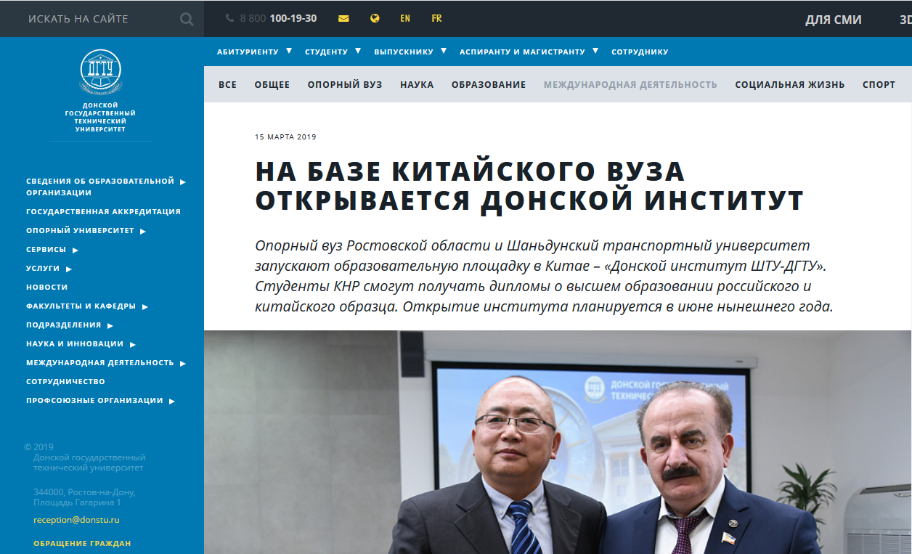Screen dimensions: 912x554
Task: Select the «Наука» news tab
Action: [x=417, y=85]
